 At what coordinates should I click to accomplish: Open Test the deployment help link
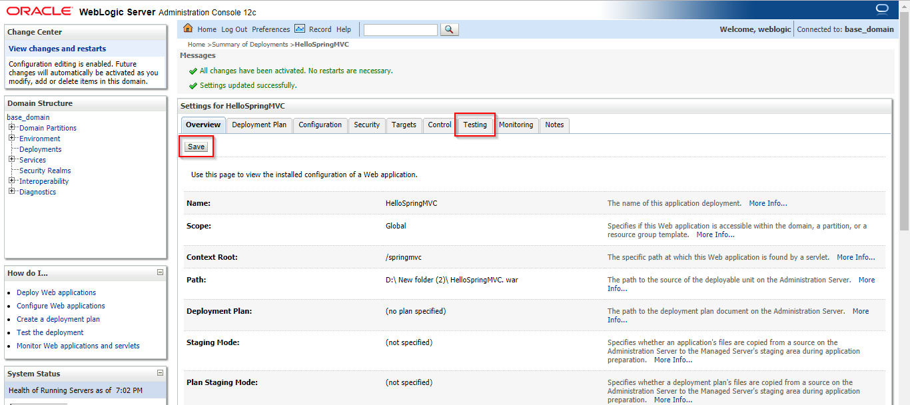50,332
